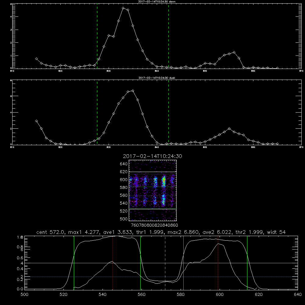Click the 580 label on bottom plot x-axis
The height and width of the screenshot is (305, 305).
coord(181,295)
